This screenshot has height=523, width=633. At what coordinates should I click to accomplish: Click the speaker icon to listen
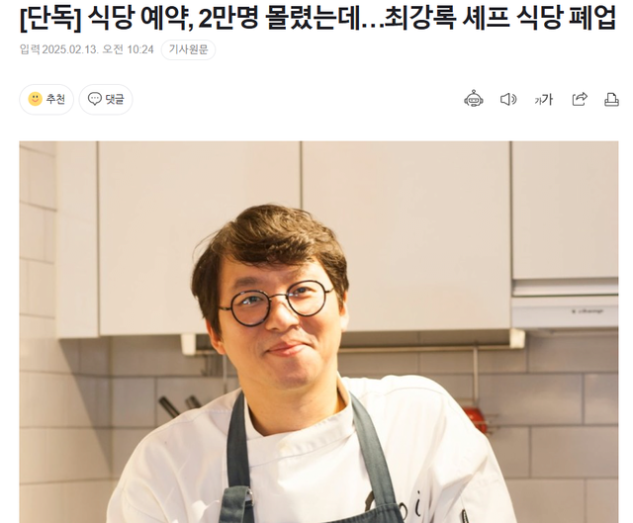tap(508, 99)
